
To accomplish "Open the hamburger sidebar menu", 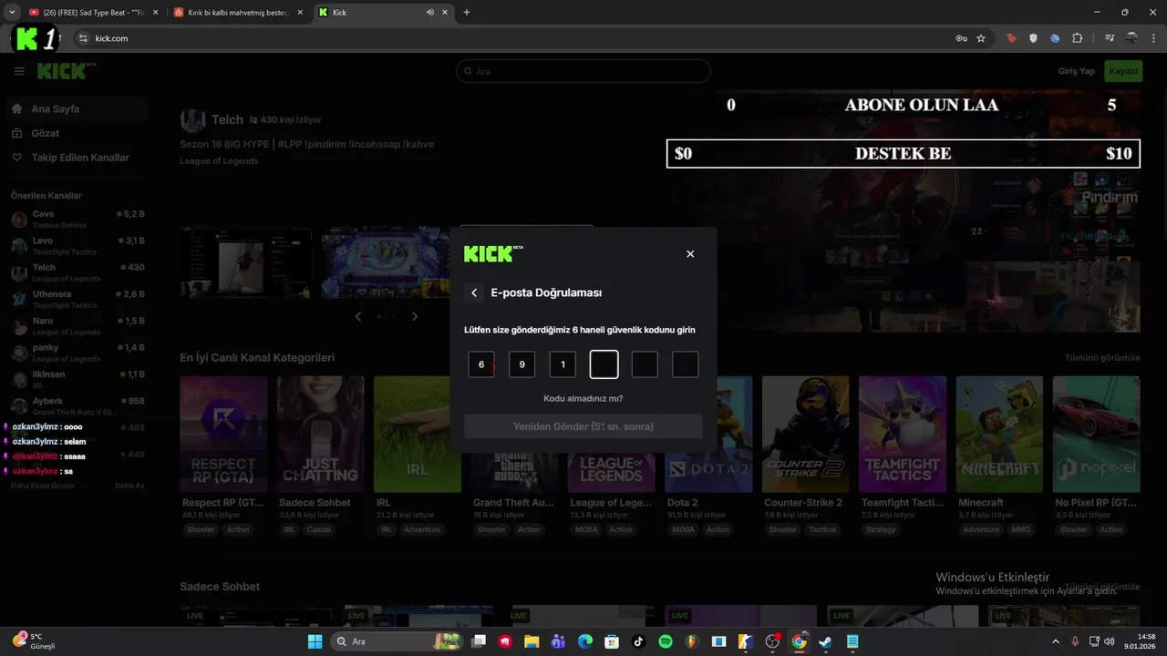I will [x=19, y=71].
